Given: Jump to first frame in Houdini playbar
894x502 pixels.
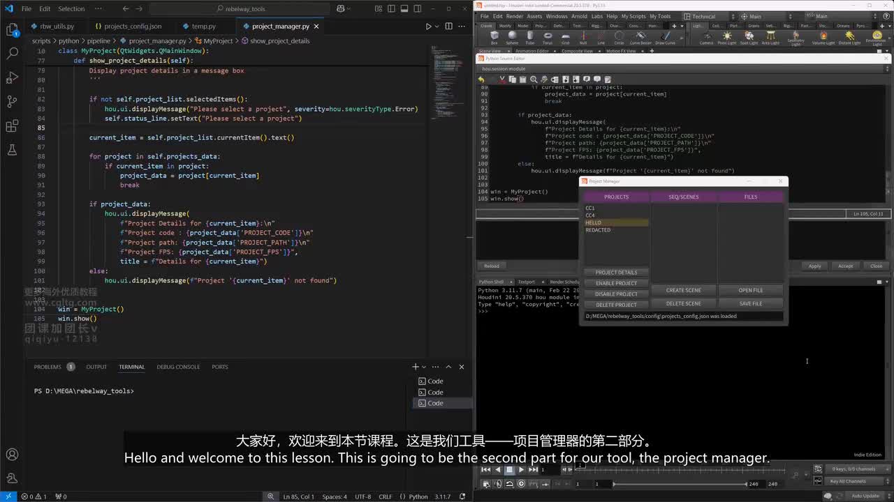Looking at the screenshot, I should coord(485,470).
